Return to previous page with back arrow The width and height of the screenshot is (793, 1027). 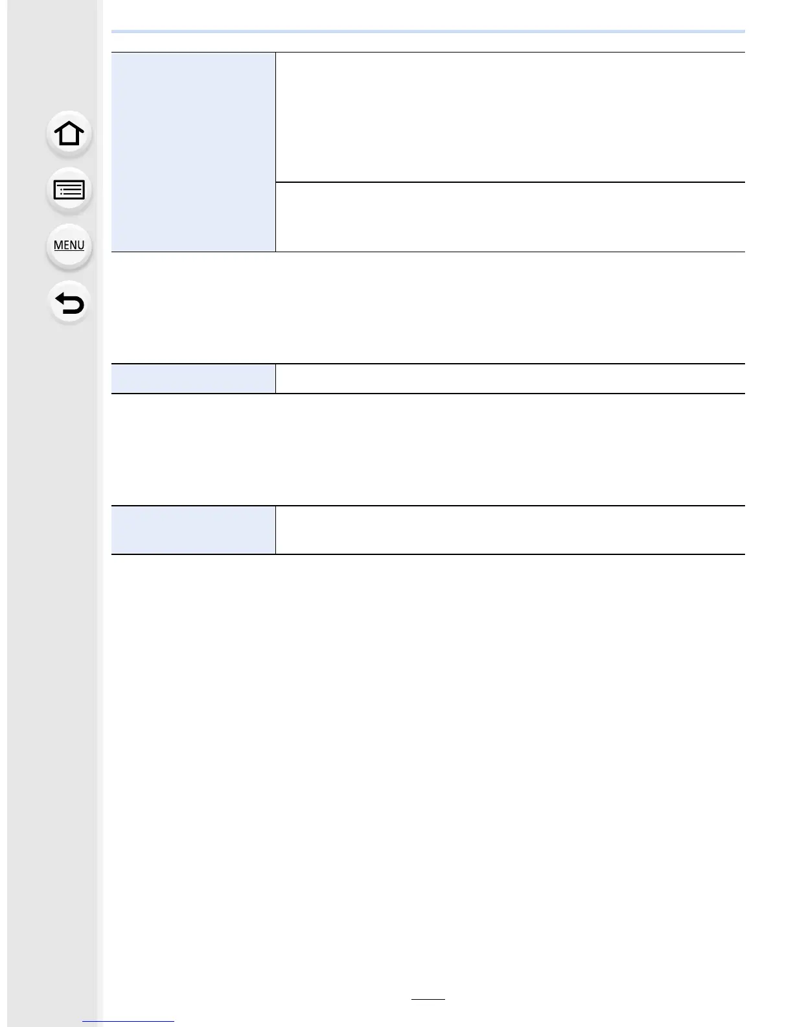(69, 303)
